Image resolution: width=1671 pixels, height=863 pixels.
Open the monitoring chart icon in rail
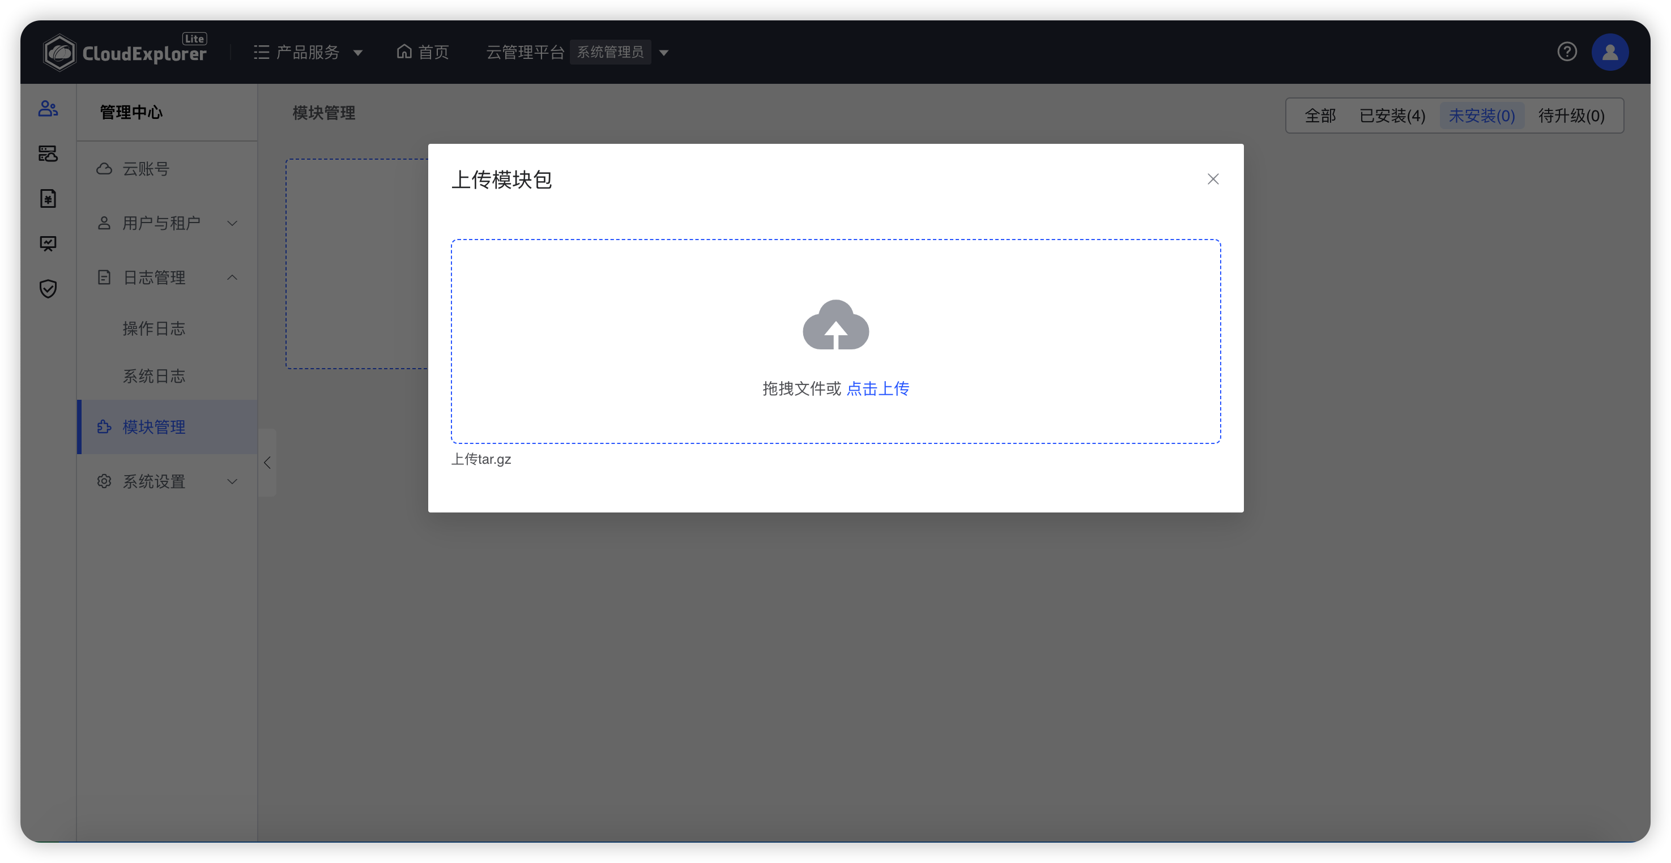[x=48, y=244]
